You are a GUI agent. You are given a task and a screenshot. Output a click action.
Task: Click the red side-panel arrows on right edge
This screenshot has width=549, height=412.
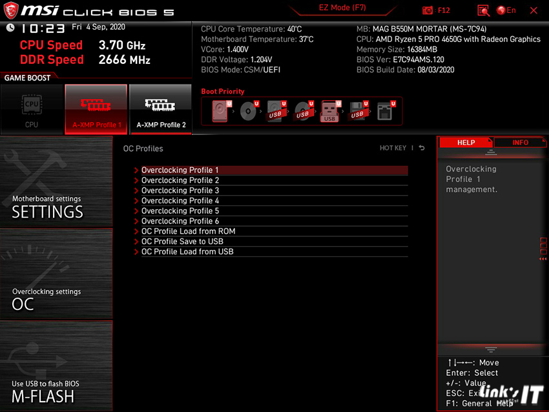[x=543, y=259]
